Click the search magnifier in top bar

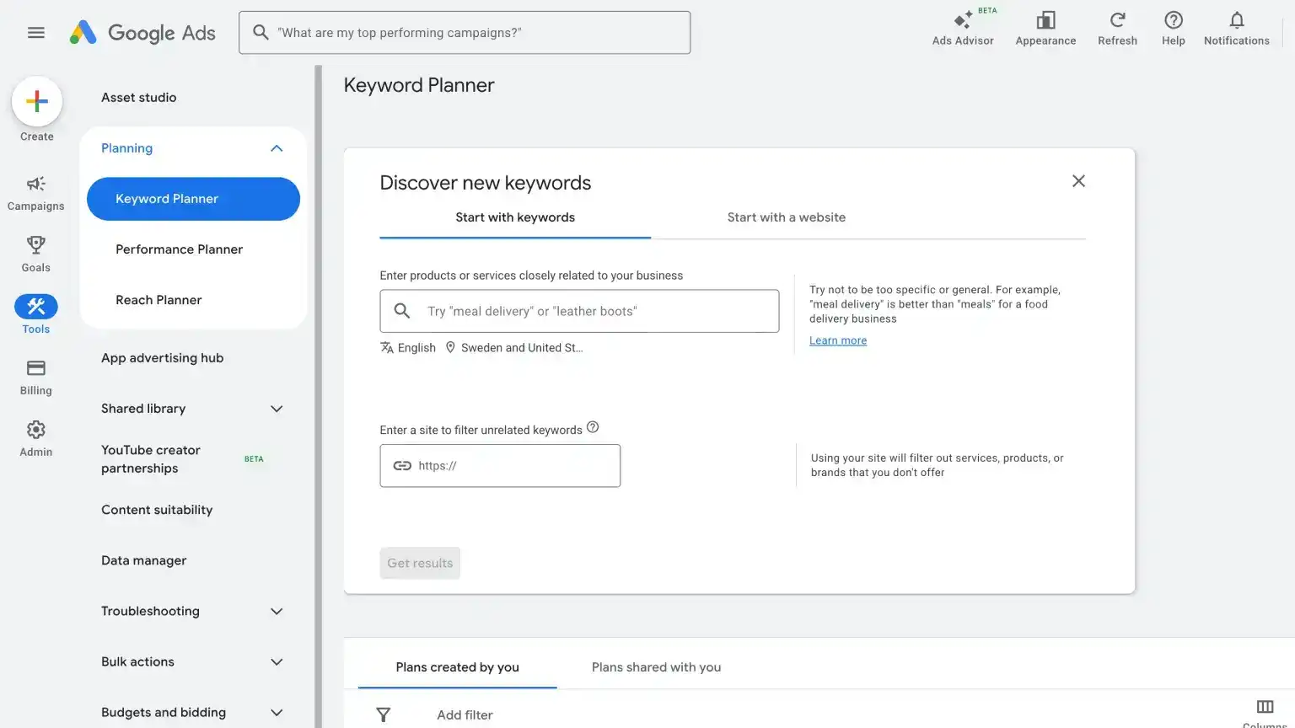click(261, 32)
